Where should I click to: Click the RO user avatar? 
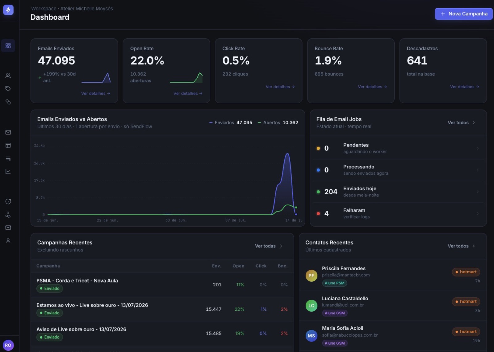click(x=8, y=345)
